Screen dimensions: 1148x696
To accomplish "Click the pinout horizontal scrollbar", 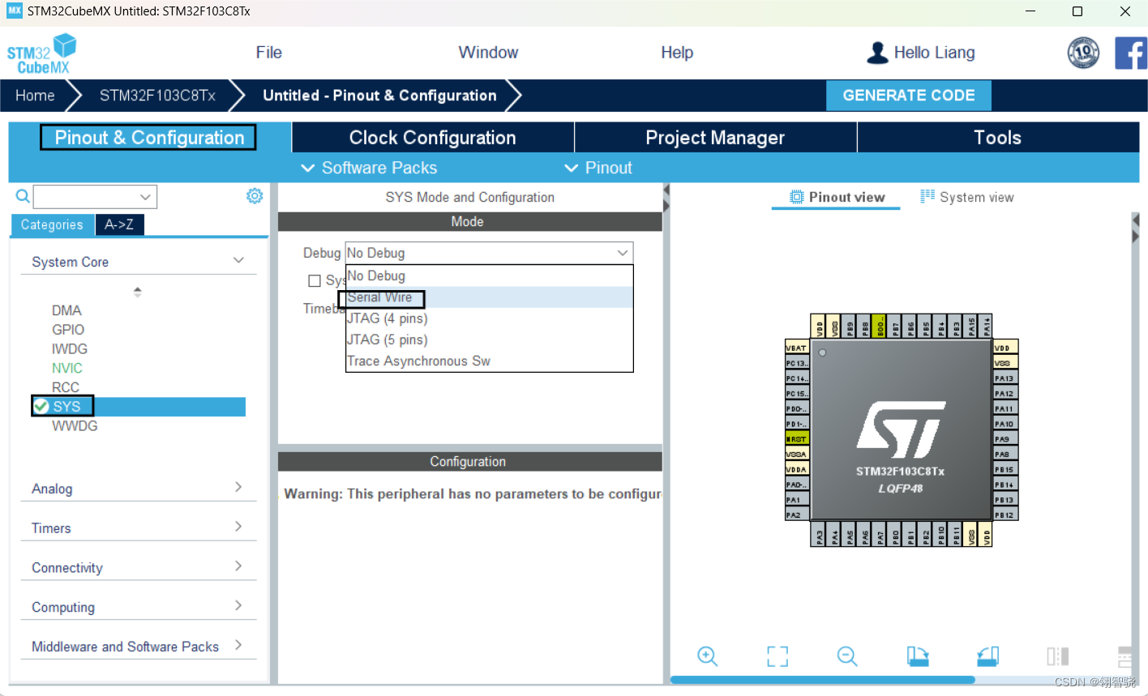I will point(822,680).
